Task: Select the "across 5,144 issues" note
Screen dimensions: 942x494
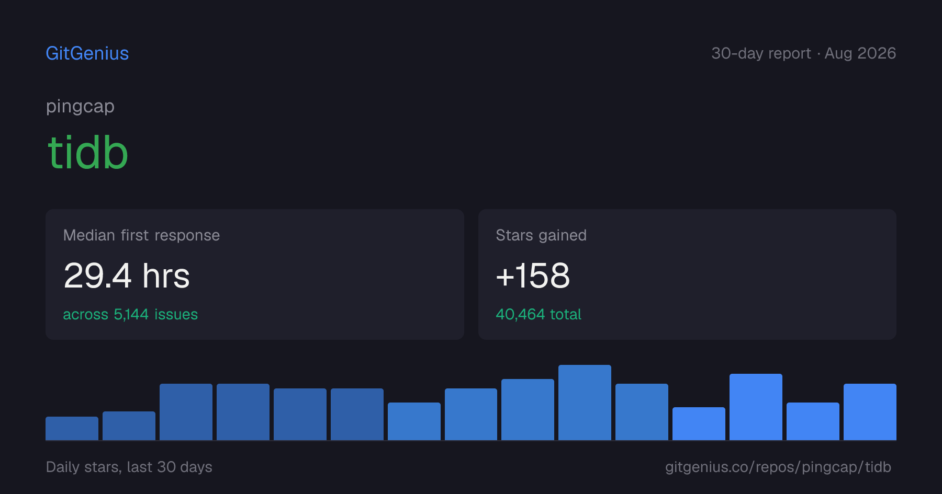Action: click(x=130, y=314)
